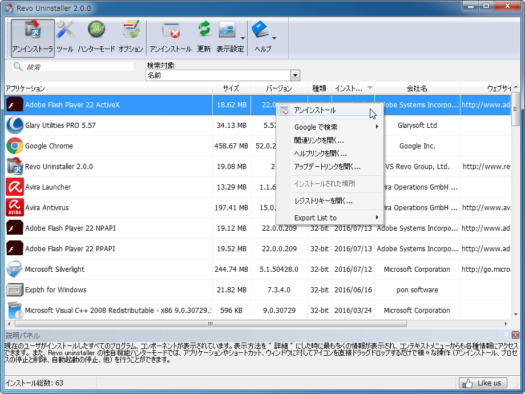The width and height of the screenshot is (525, 394).
Task: Select the アンインストーラ toolbar icon
Action: pyautogui.click(x=33, y=38)
